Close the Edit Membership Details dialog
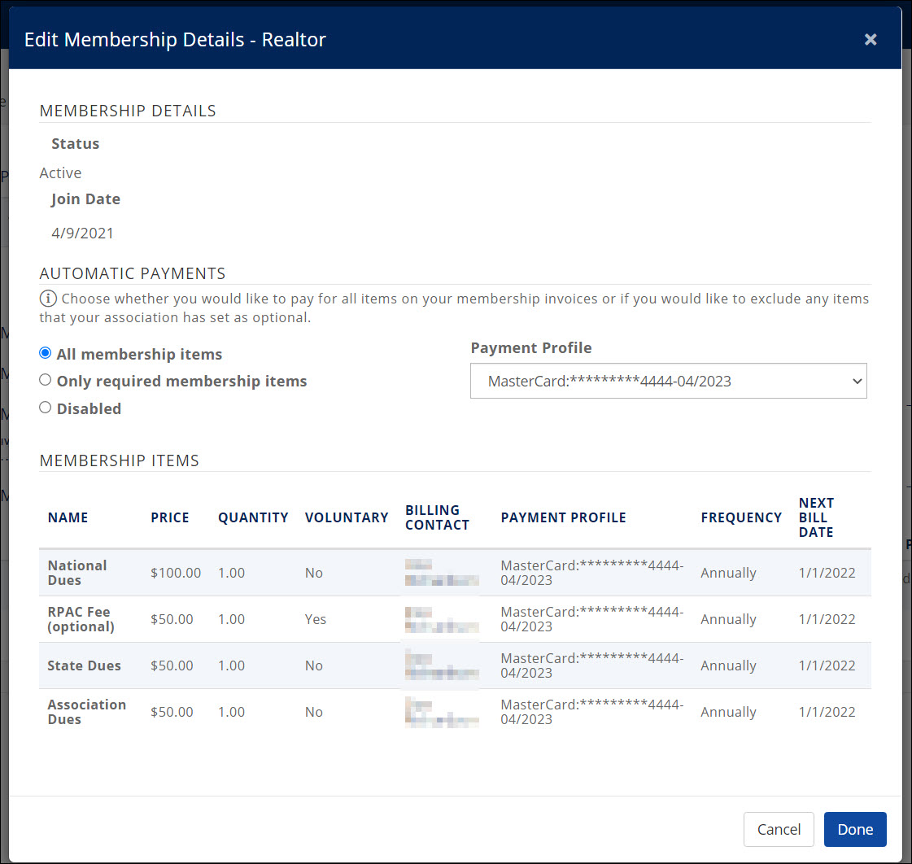Screen dimensions: 912x864 click(871, 39)
